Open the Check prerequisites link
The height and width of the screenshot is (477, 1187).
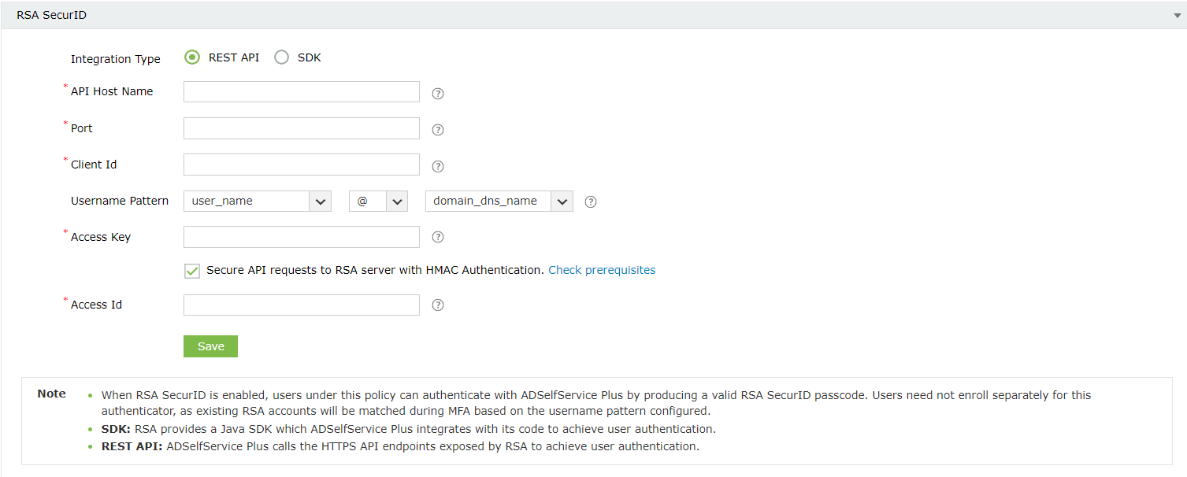pos(602,270)
